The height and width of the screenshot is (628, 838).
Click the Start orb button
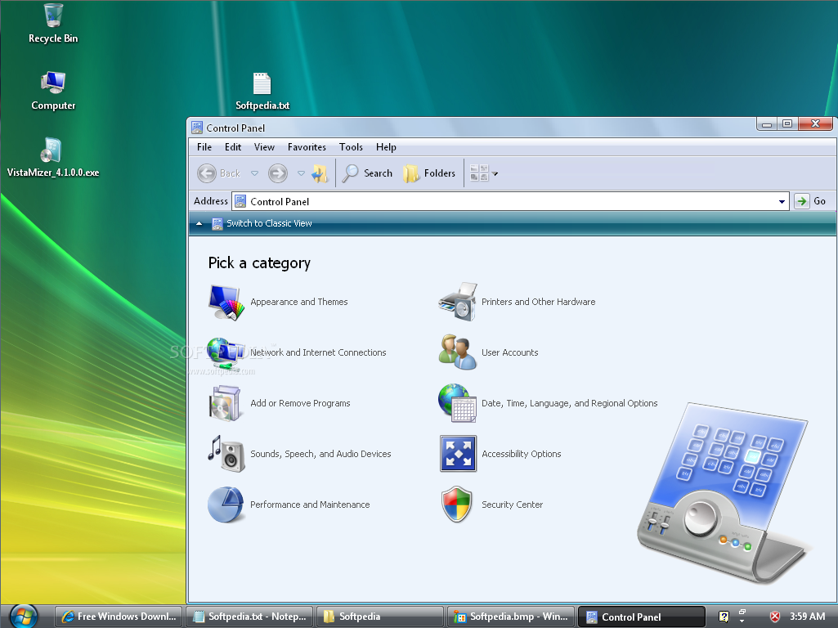click(24, 617)
